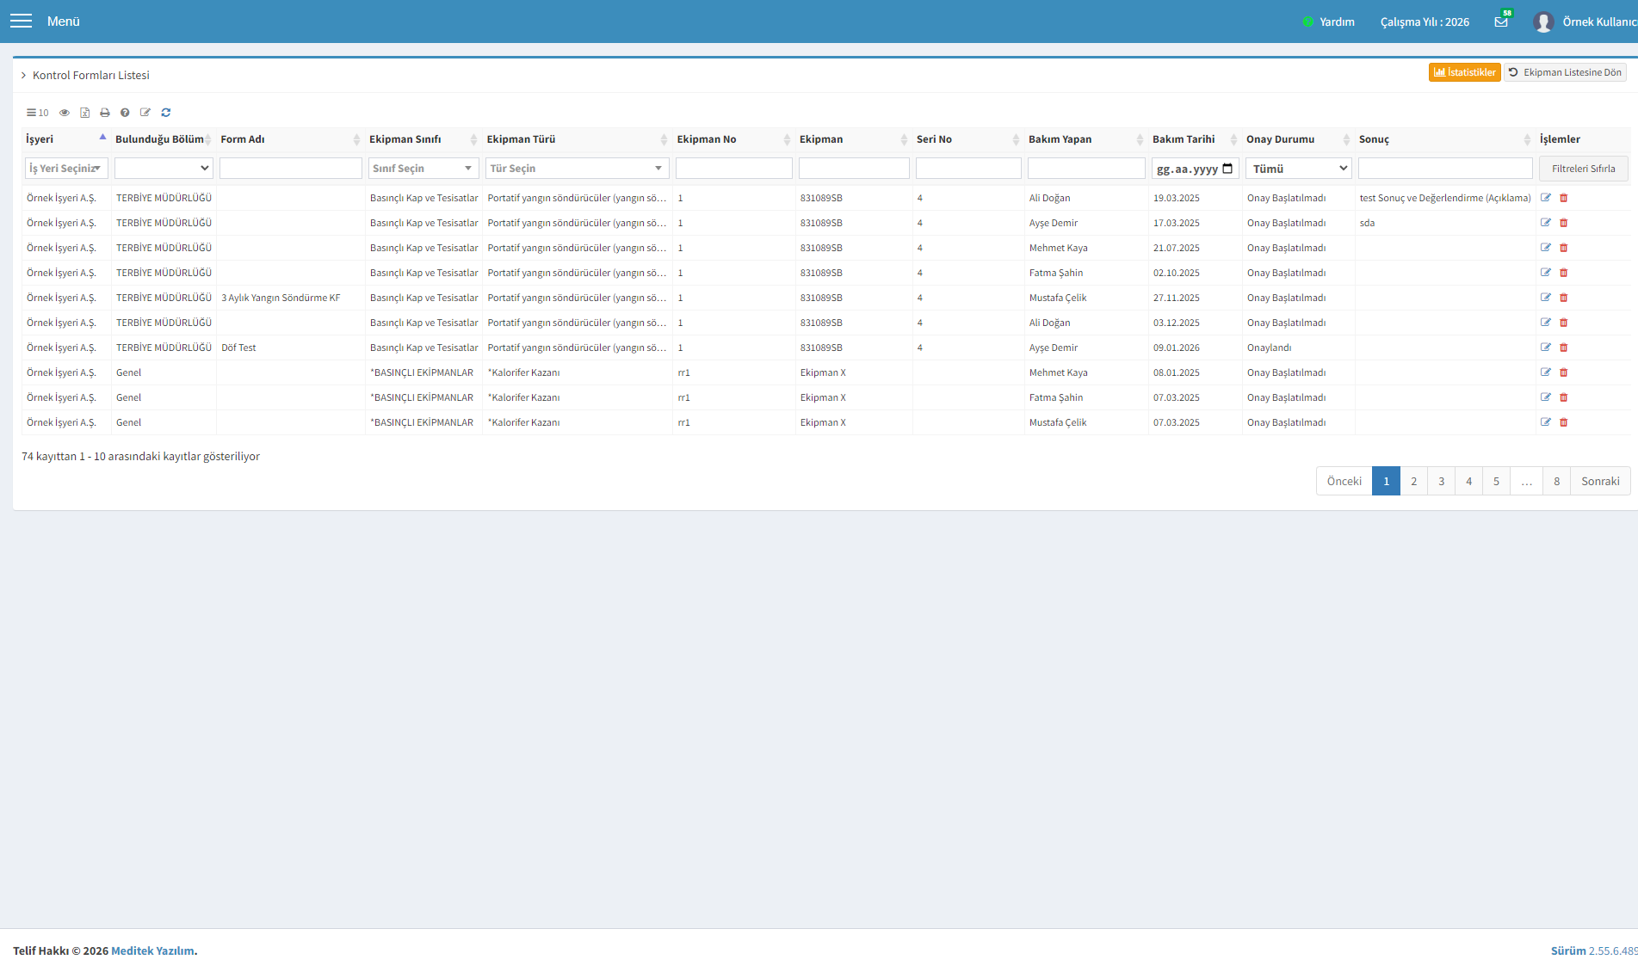
Task: Edit the record dated 02.10.2025
Action: [1546, 273]
